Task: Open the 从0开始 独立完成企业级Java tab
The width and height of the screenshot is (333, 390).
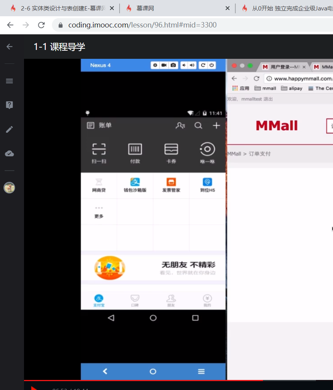Action: click(287, 8)
